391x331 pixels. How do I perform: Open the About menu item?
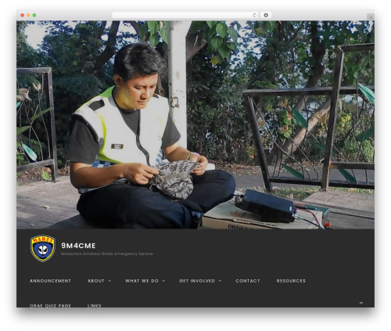coord(96,281)
